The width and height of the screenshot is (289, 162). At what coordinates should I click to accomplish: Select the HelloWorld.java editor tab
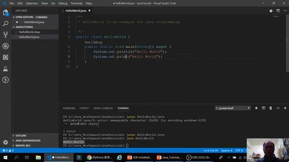[76, 11]
